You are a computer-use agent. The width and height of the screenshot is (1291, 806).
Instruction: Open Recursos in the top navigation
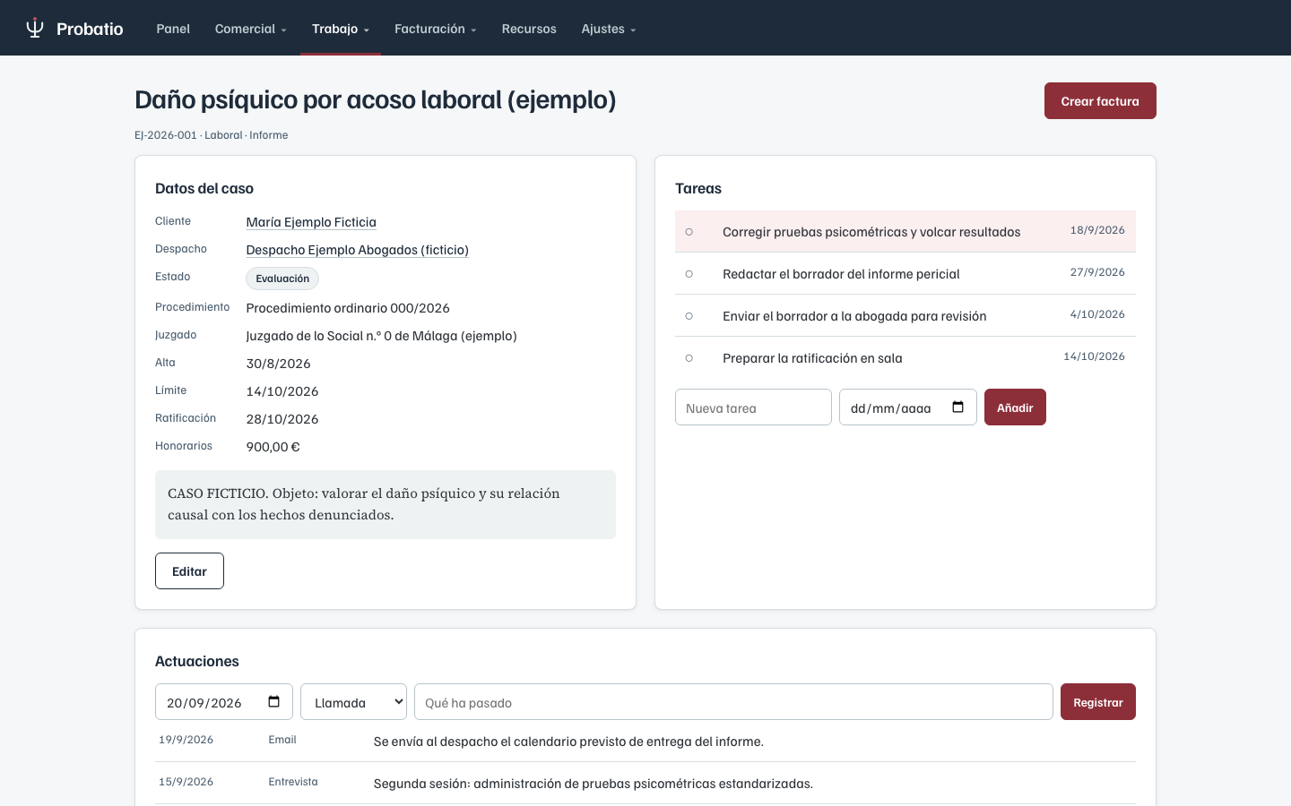529,29
